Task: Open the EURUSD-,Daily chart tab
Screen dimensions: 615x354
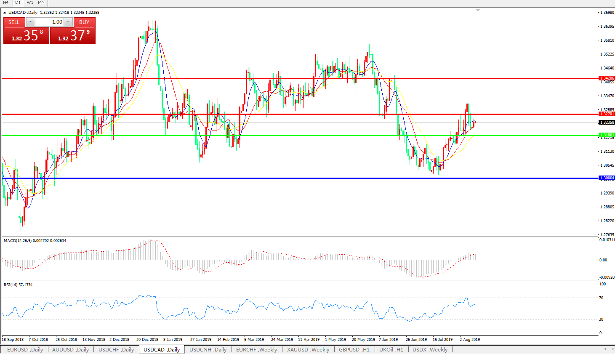Action: 25,350
